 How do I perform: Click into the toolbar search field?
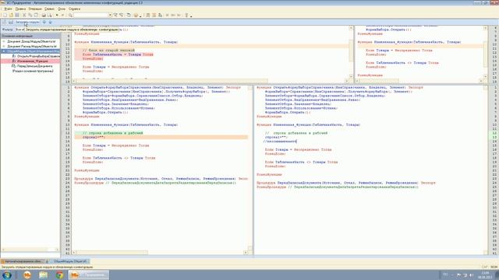(90, 15)
